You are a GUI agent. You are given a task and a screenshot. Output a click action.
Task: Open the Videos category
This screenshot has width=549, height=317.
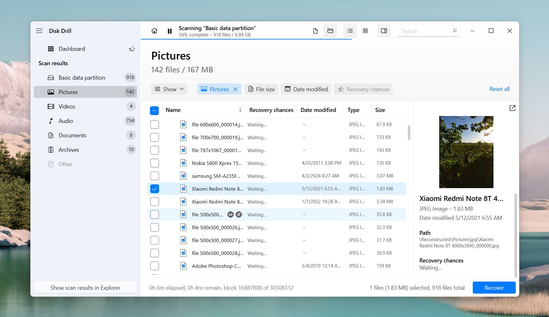pyautogui.click(x=85, y=106)
